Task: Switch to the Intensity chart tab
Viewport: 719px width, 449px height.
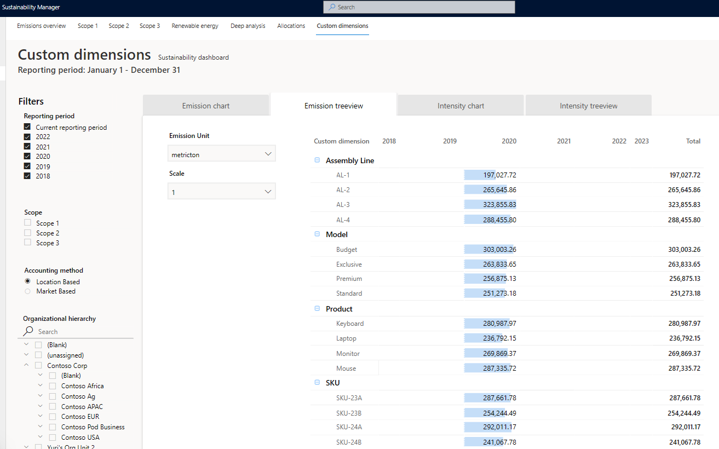Action: (x=461, y=106)
